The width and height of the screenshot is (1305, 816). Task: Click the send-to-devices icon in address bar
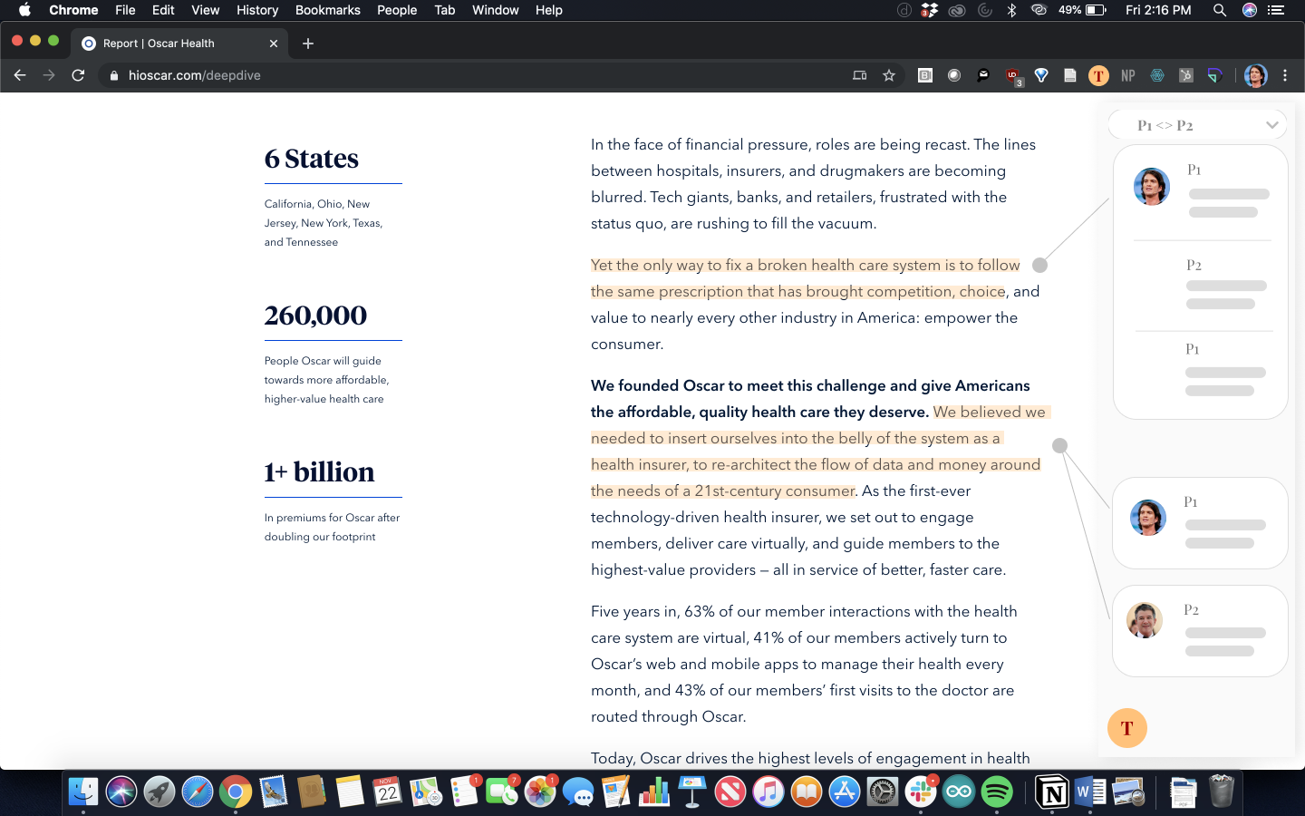(860, 76)
